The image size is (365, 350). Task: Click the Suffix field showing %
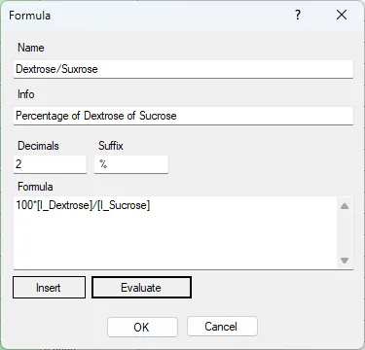coord(131,164)
